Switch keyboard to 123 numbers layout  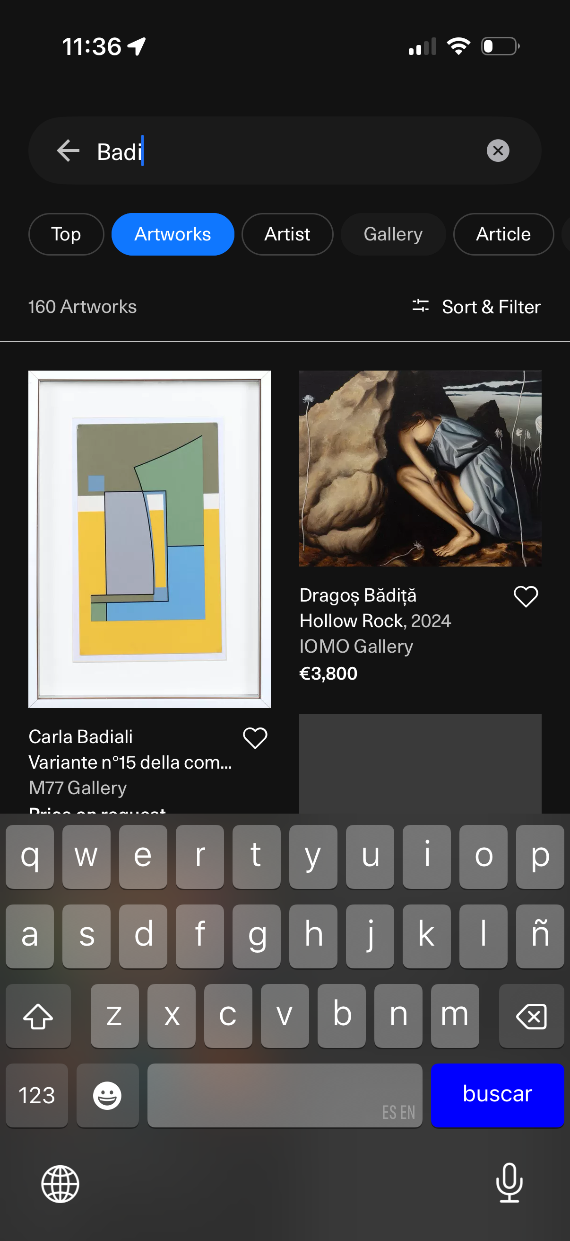[x=36, y=1095]
